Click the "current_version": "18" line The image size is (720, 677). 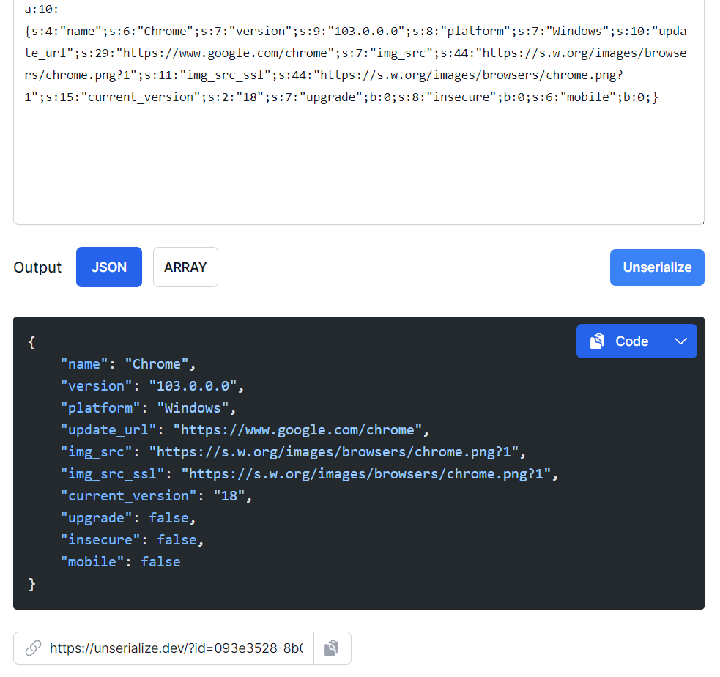[x=156, y=496]
